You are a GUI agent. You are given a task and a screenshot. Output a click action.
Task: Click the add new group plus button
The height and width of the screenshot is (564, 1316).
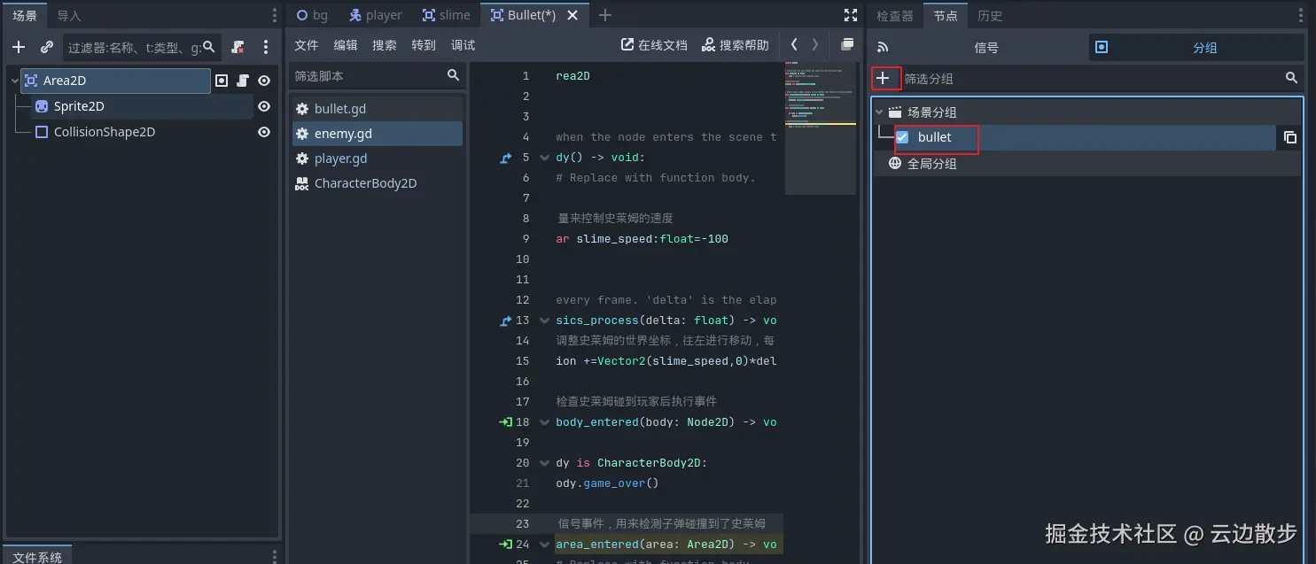(883, 79)
